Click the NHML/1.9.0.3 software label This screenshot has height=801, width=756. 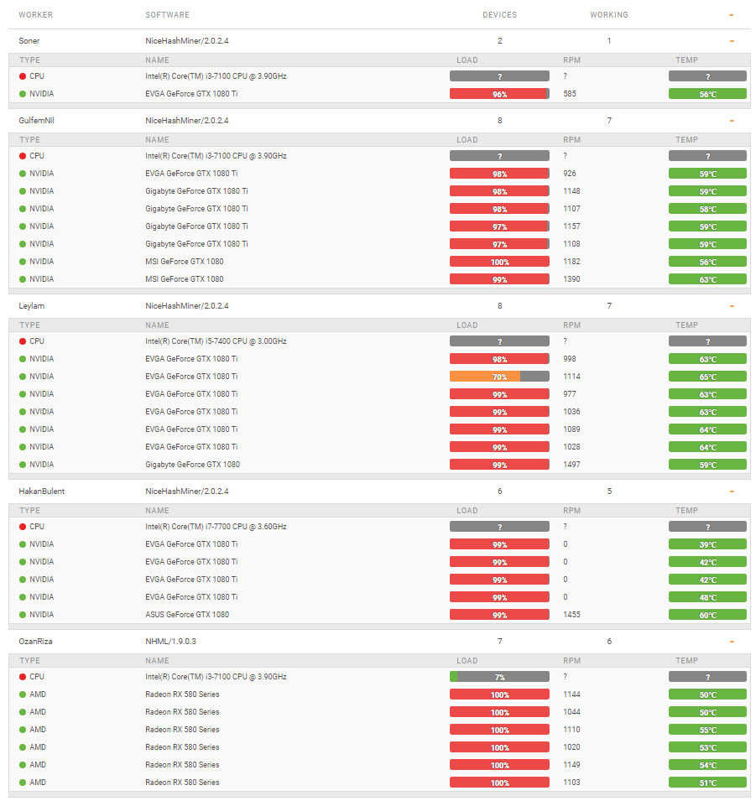[170, 642]
